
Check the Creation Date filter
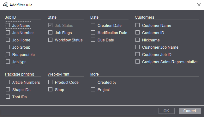(x=93, y=25)
